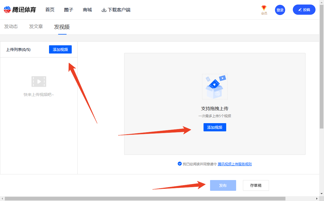Click the 支持拖拽上传 text

click(x=215, y=108)
